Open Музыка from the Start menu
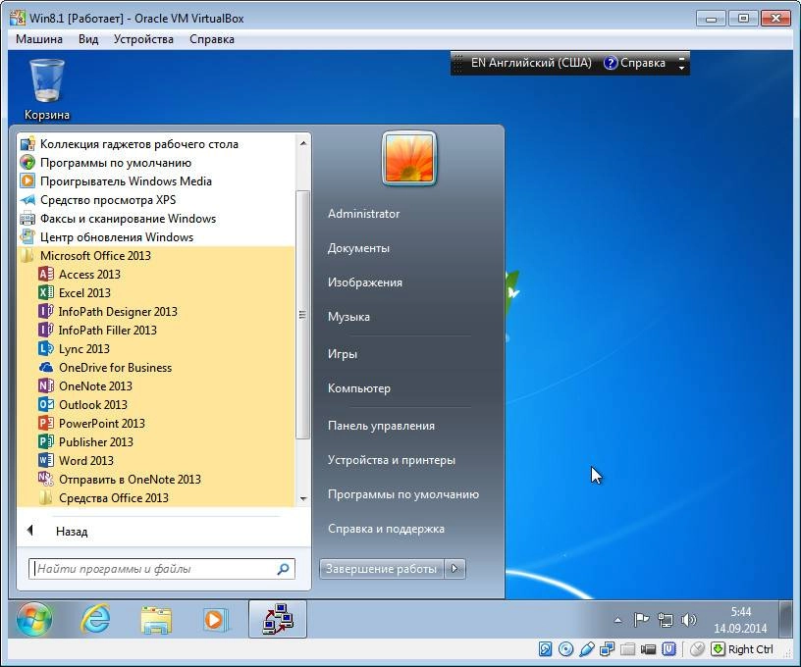This screenshot has width=801, height=667. click(348, 317)
